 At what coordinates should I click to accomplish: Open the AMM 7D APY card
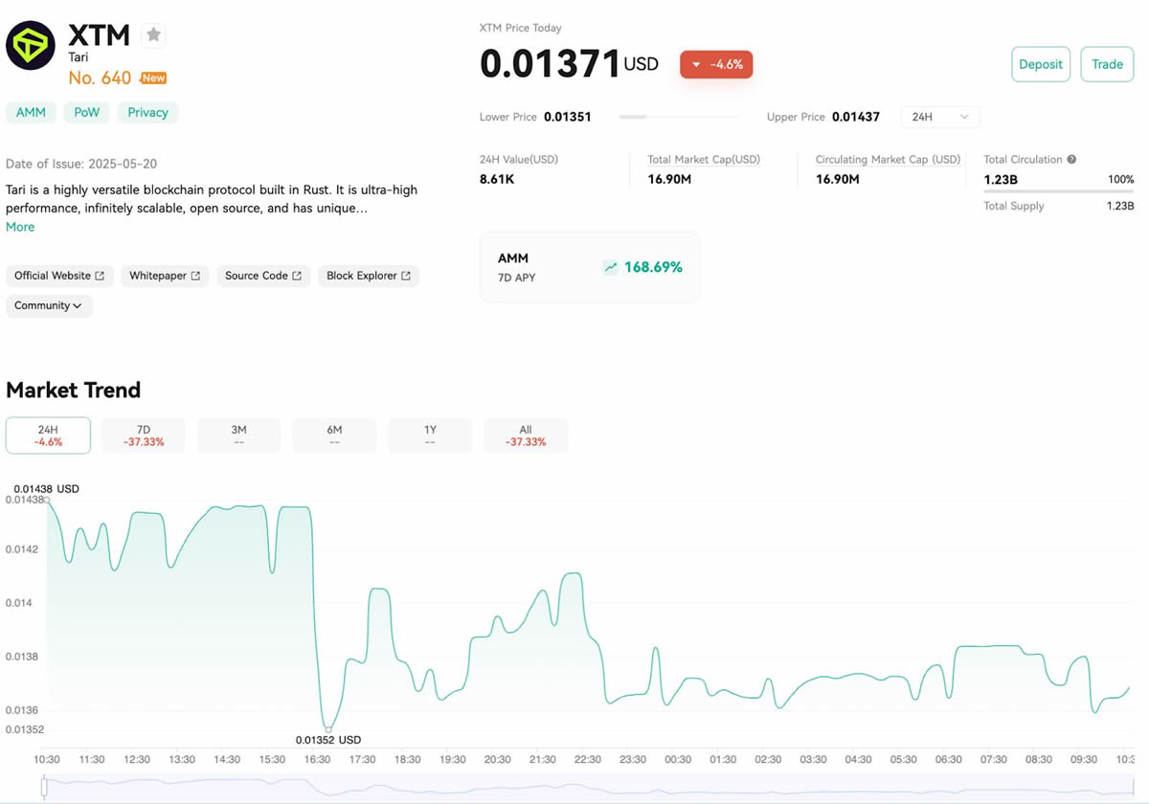[590, 267]
